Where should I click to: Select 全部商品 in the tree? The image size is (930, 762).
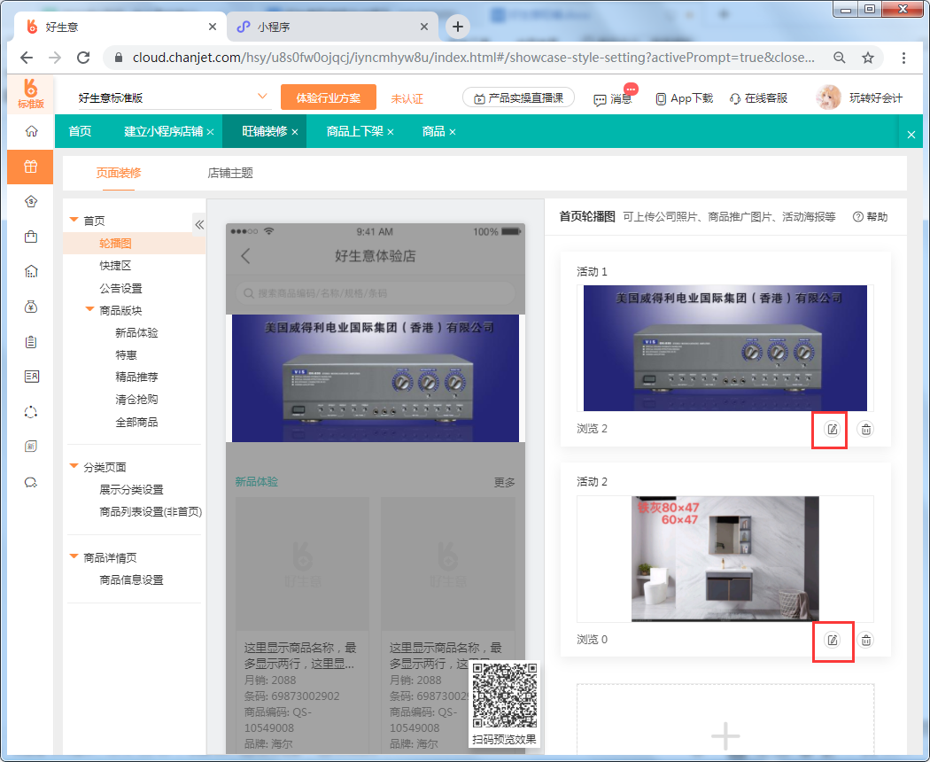(136, 422)
